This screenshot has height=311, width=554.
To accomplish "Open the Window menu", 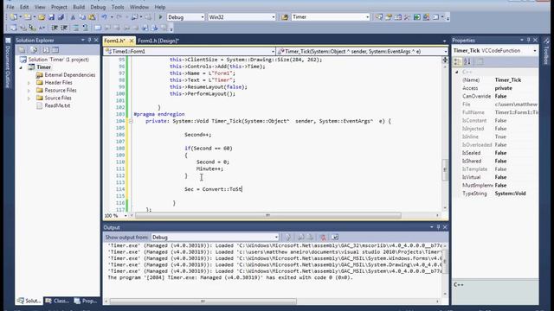I will pyautogui.click(x=138, y=7).
